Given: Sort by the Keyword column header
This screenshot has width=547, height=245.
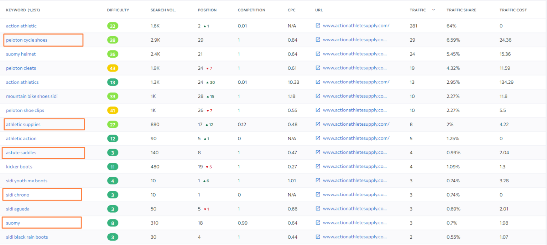Looking at the screenshot, I should pos(23,10).
